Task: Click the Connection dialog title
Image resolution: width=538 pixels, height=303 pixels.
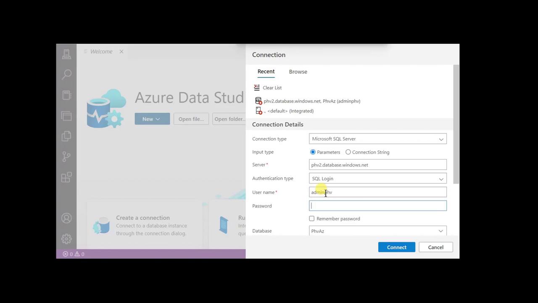Action: (x=269, y=55)
